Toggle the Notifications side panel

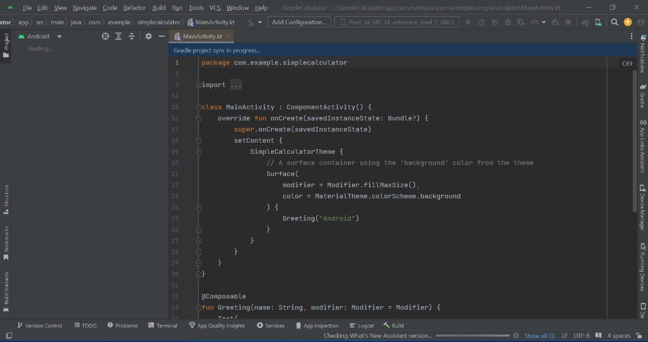tap(642, 54)
